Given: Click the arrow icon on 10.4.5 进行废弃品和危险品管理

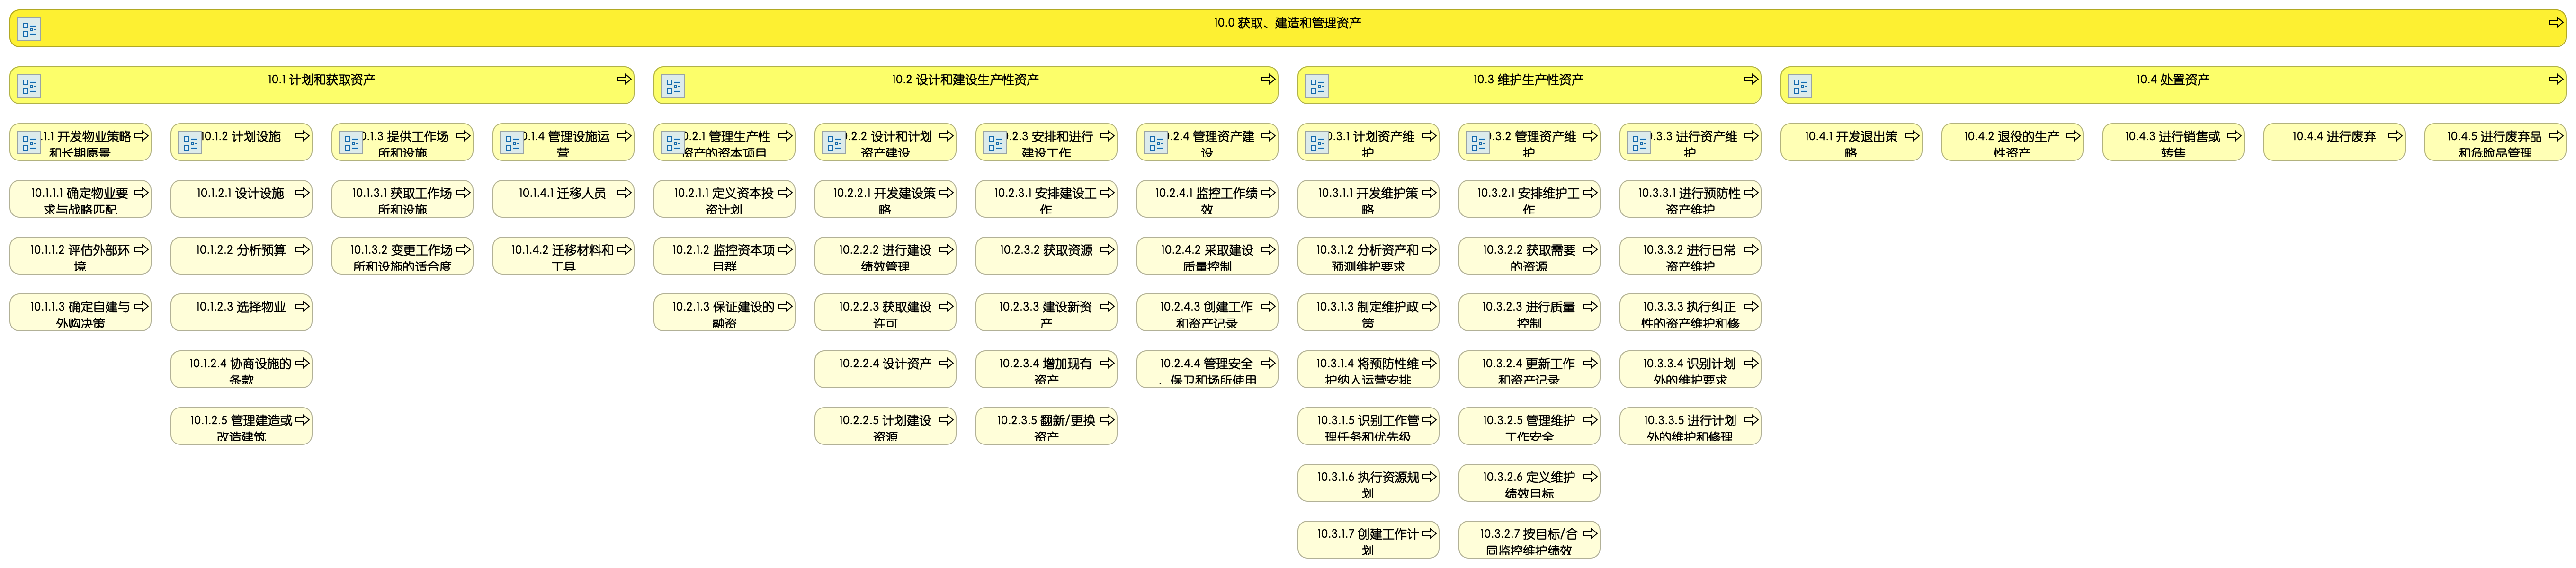Looking at the screenshot, I should 2556,136.
